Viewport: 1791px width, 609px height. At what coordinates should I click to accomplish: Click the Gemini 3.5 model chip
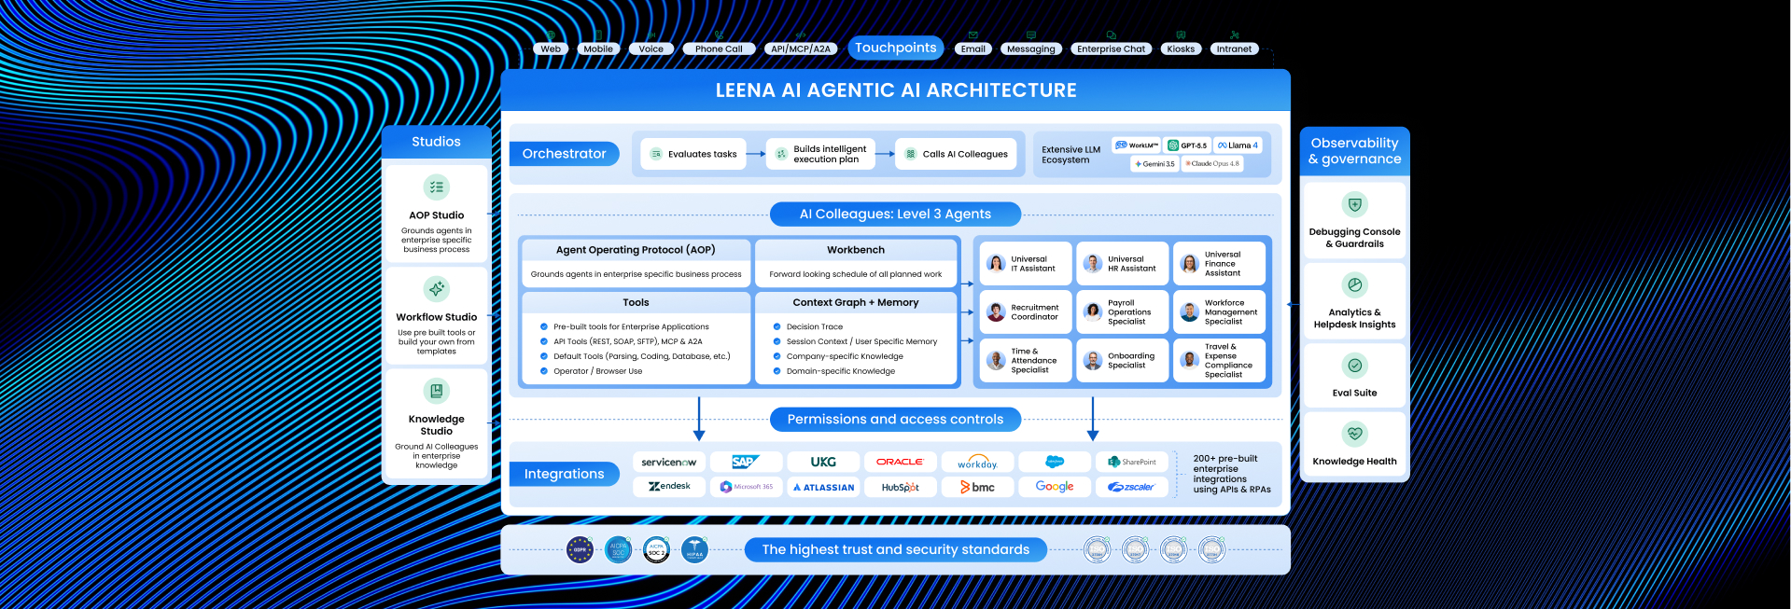pos(1154,163)
